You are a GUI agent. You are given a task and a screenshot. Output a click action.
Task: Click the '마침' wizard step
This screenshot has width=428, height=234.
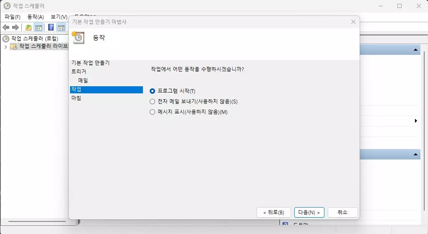tap(76, 98)
